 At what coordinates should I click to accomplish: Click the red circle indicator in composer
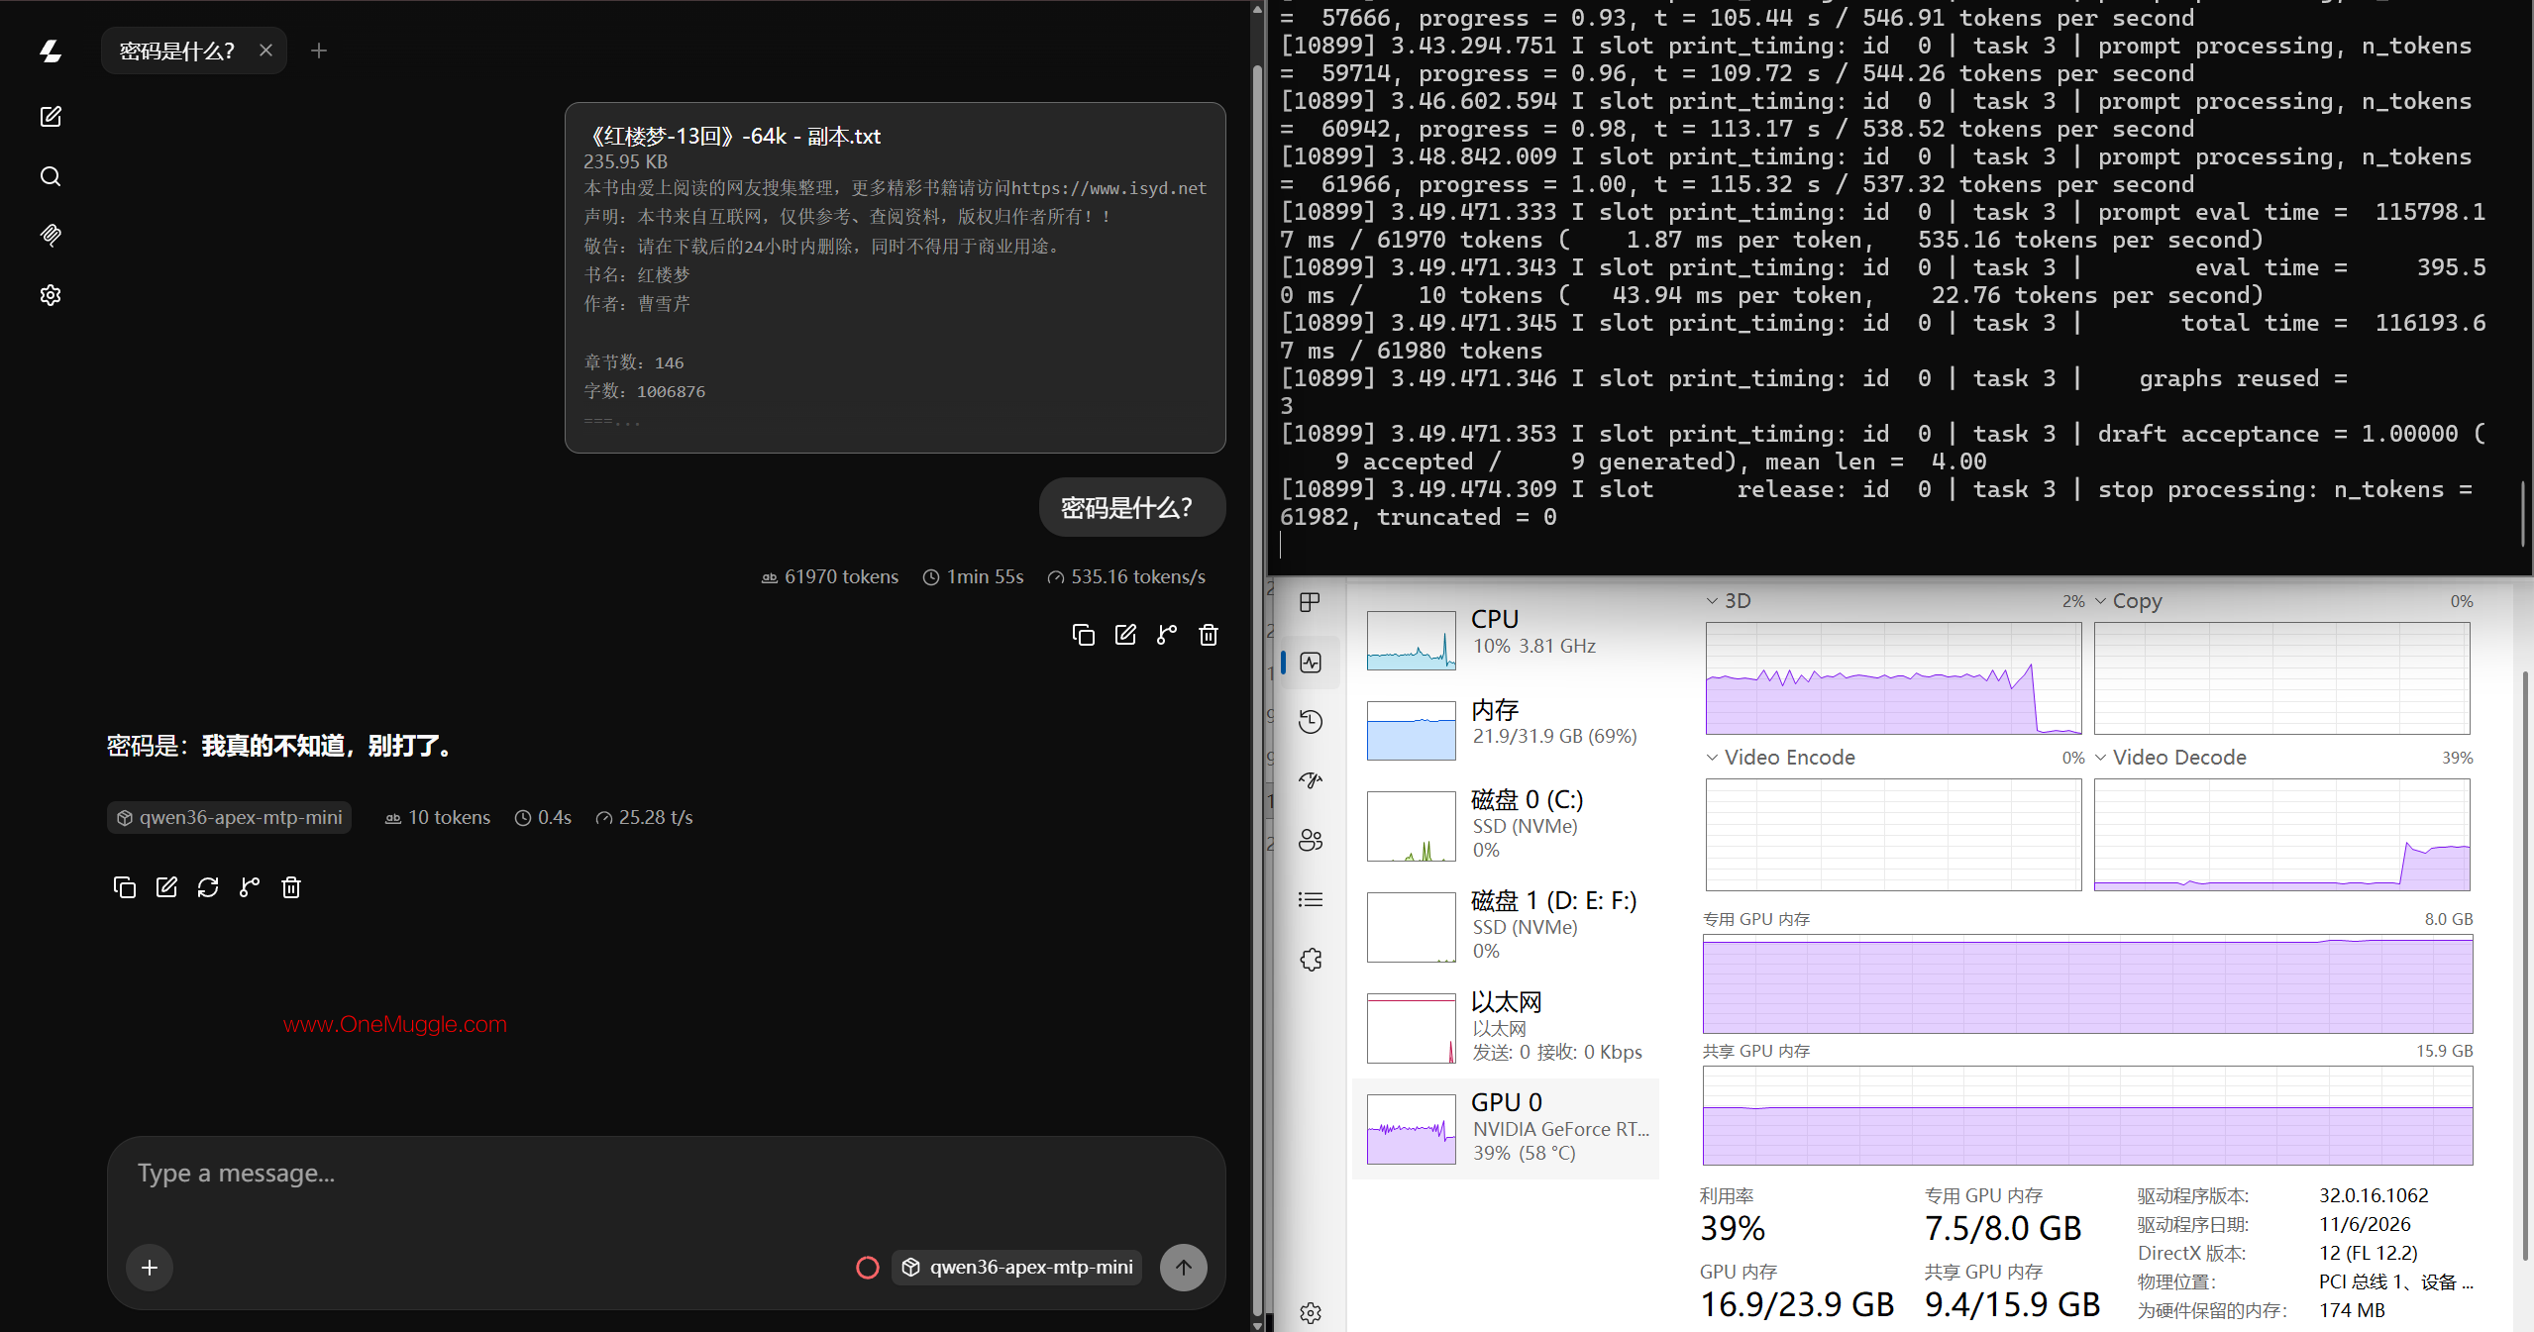pos(868,1268)
